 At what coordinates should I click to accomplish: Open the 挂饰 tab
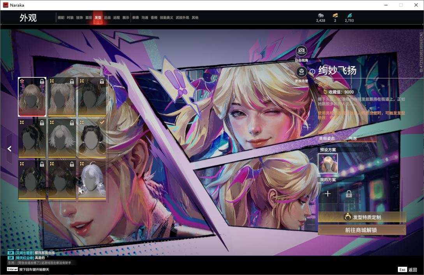pyautogui.click(x=79, y=18)
